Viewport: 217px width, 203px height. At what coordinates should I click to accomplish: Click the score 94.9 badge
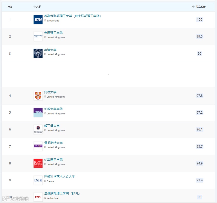199,163
